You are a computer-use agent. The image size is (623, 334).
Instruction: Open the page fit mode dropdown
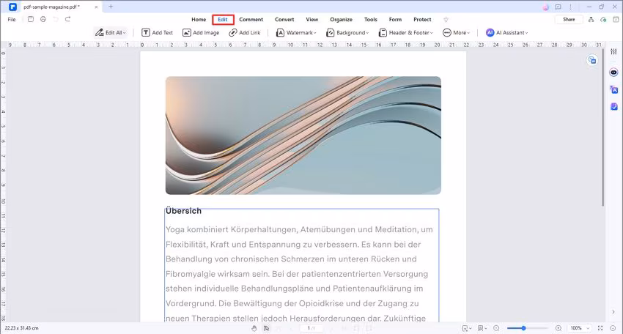point(467,328)
